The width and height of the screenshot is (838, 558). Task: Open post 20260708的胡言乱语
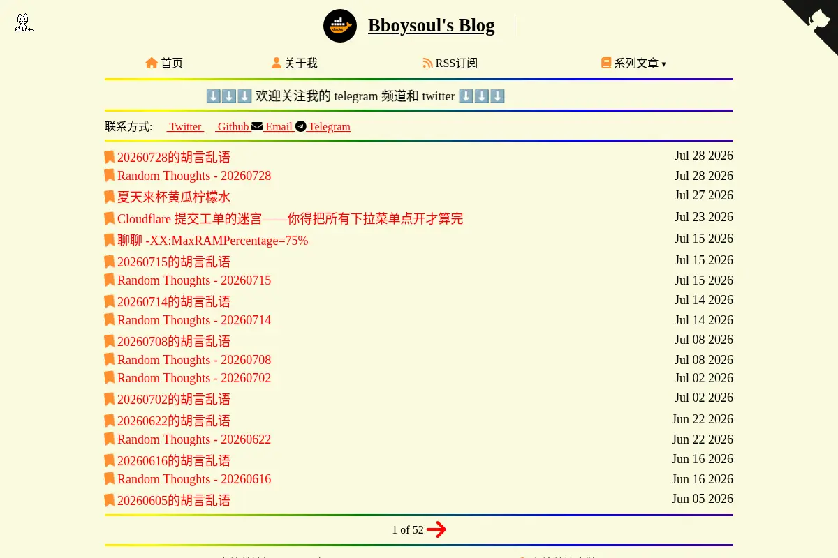coord(174,341)
